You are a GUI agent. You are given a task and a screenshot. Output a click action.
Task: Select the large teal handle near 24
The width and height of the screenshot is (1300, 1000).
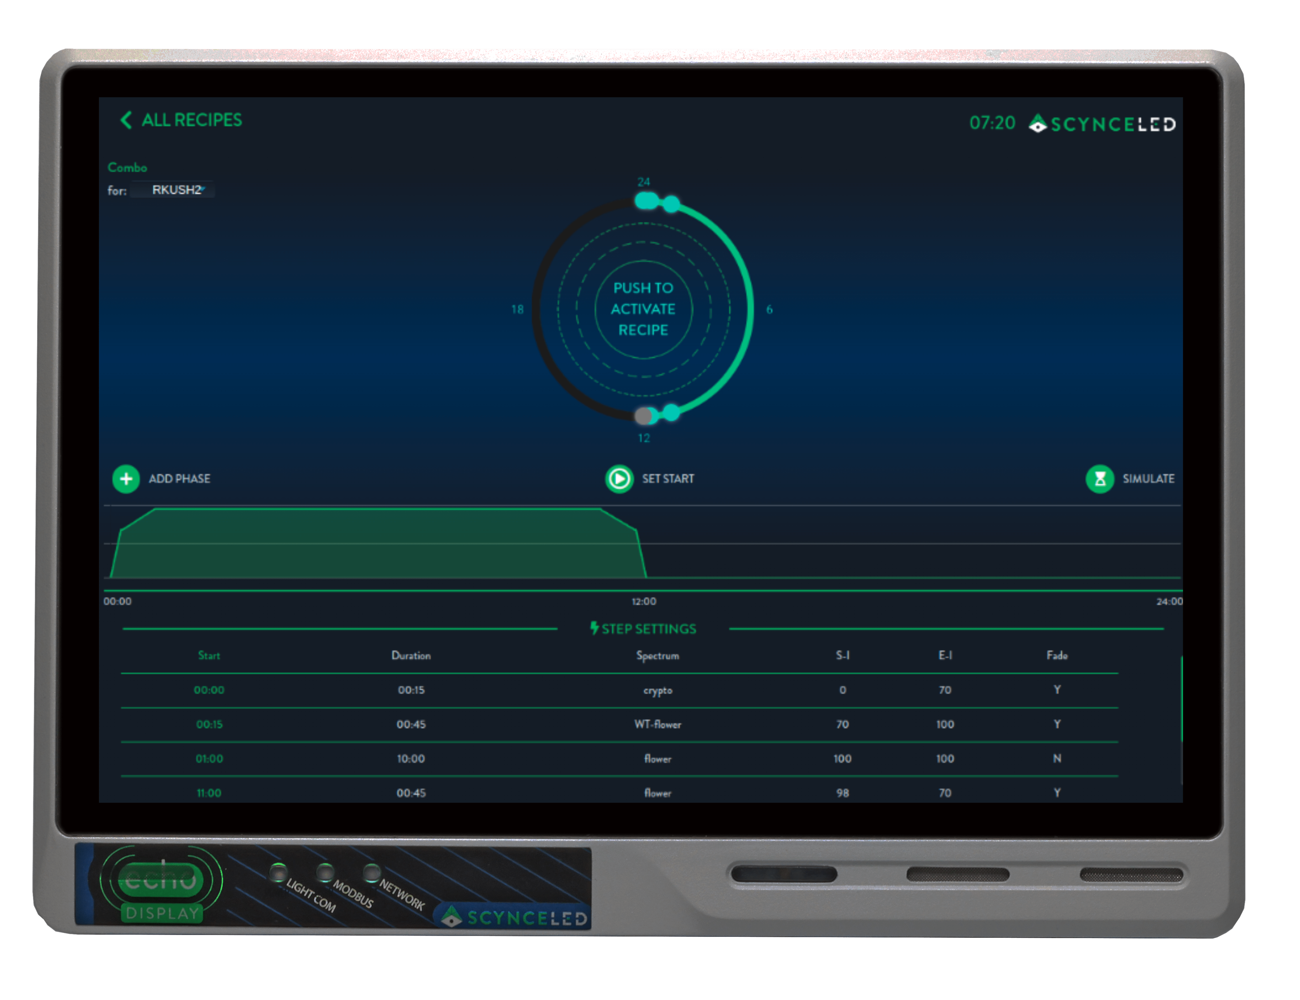(x=646, y=201)
